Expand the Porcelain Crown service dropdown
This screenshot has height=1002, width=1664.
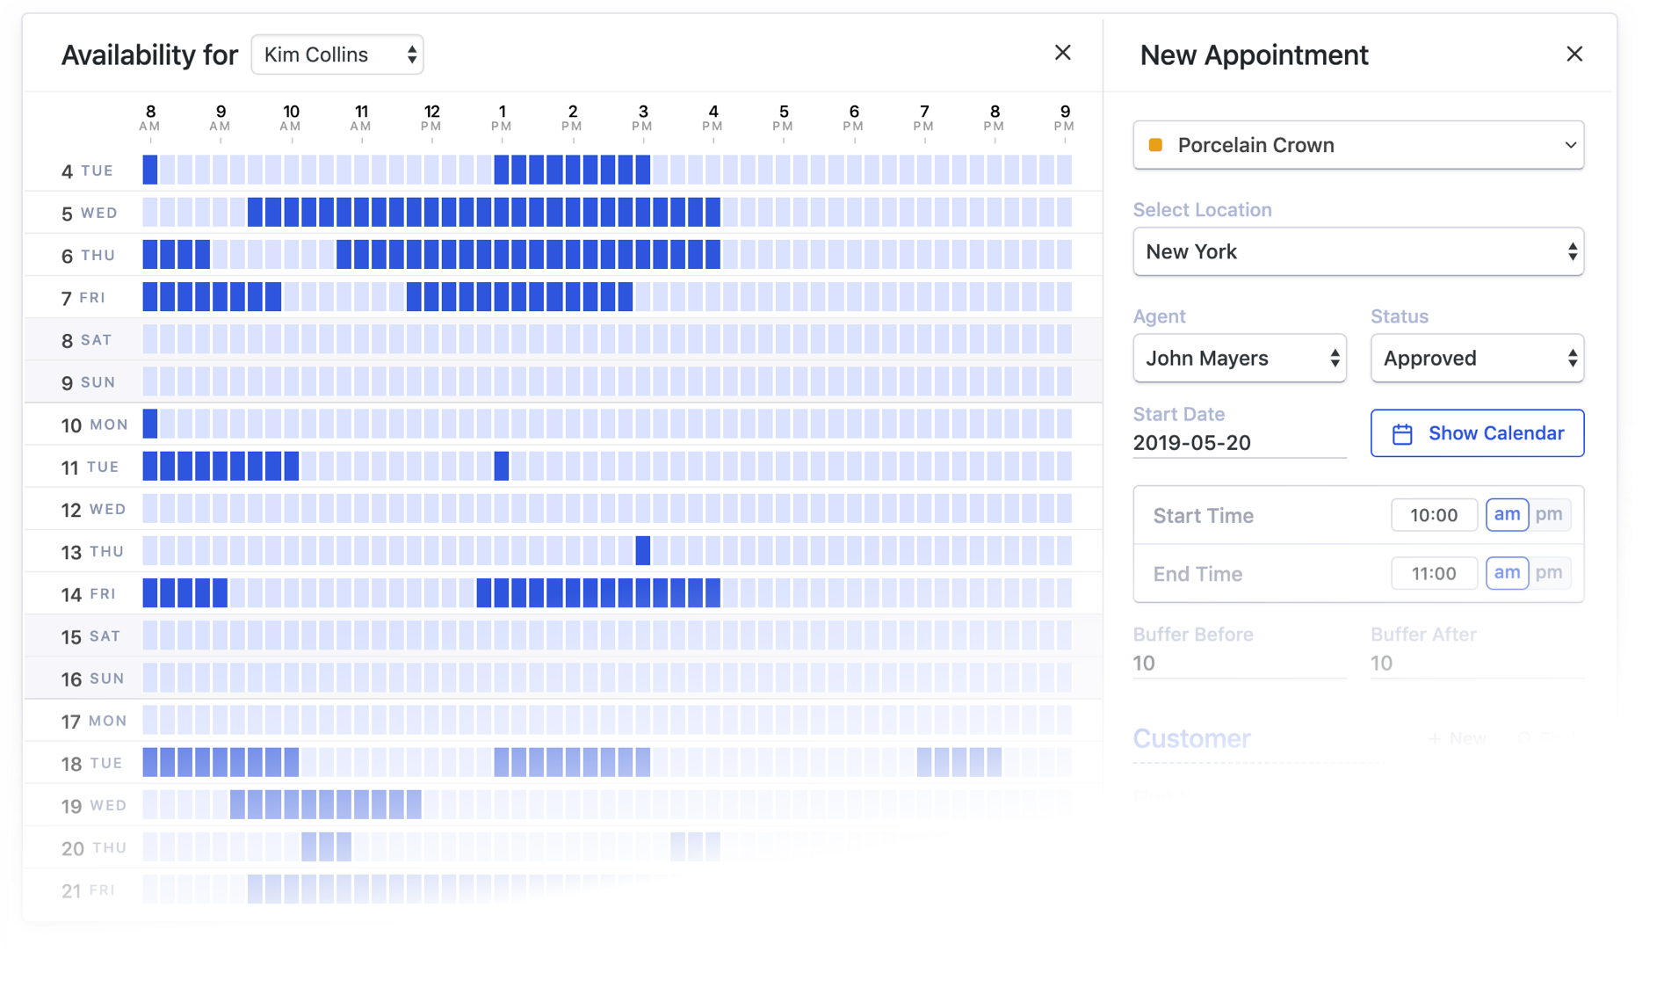1357,145
